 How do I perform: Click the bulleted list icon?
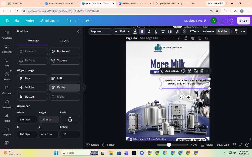[x=170, y=31]
